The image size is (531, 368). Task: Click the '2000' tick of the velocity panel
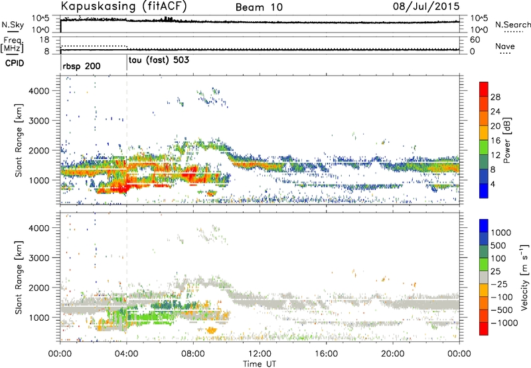click(x=39, y=288)
